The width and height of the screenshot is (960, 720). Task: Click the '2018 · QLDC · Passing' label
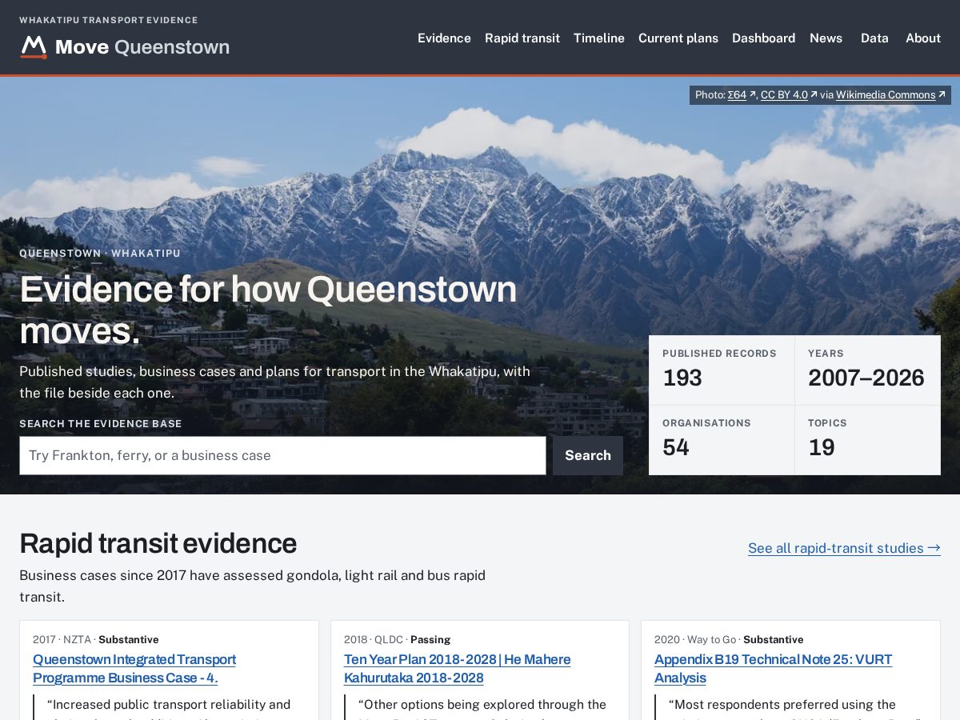pyautogui.click(x=398, y=639)
